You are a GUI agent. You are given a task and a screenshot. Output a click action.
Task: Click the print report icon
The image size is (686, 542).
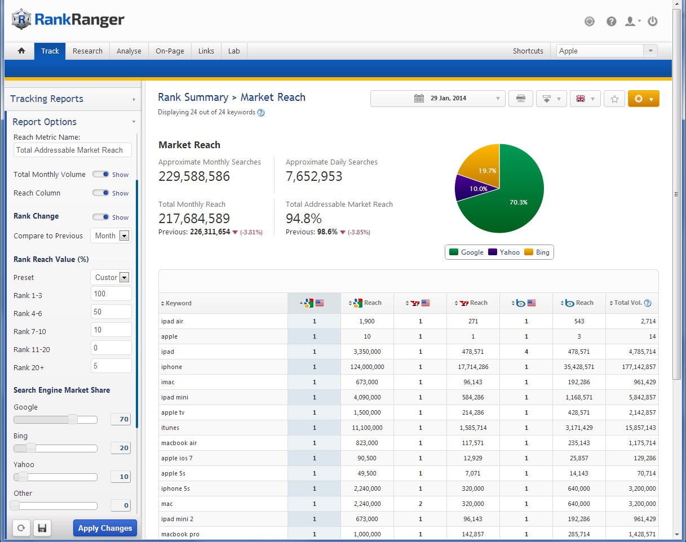[520, 99]
